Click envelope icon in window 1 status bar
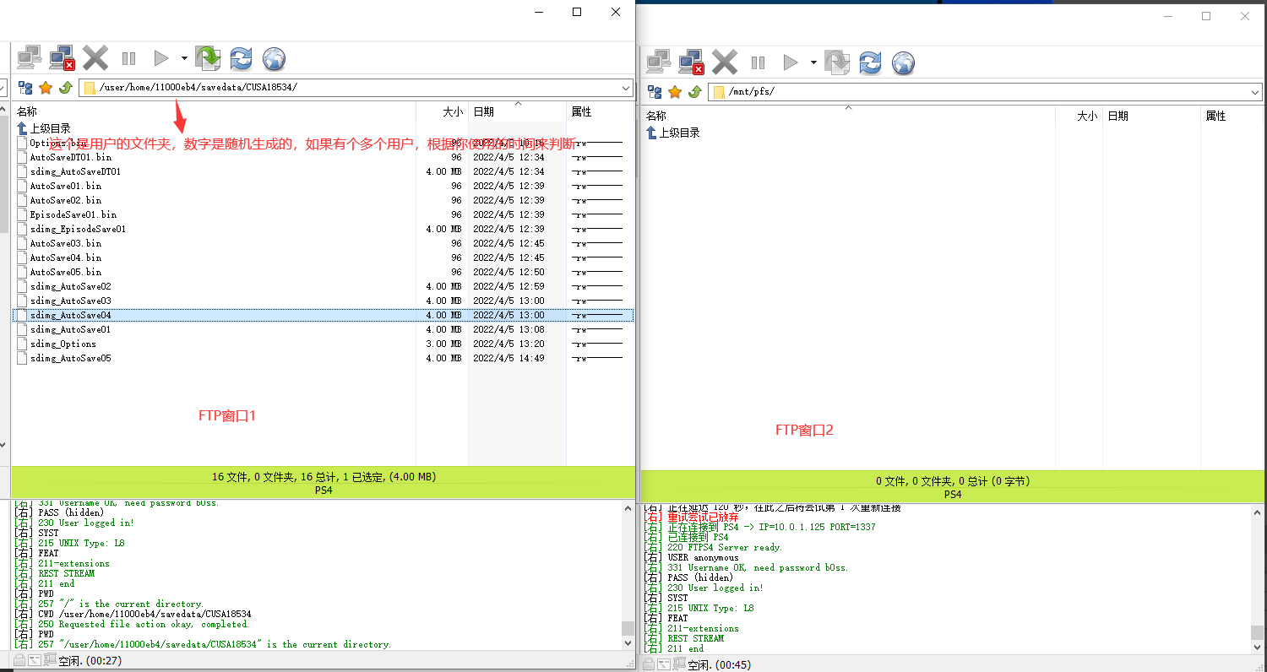 click(x=35, y=660)
